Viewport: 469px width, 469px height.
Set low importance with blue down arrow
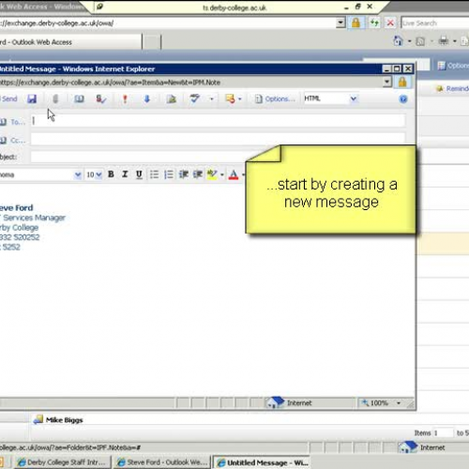coord(147,98)
